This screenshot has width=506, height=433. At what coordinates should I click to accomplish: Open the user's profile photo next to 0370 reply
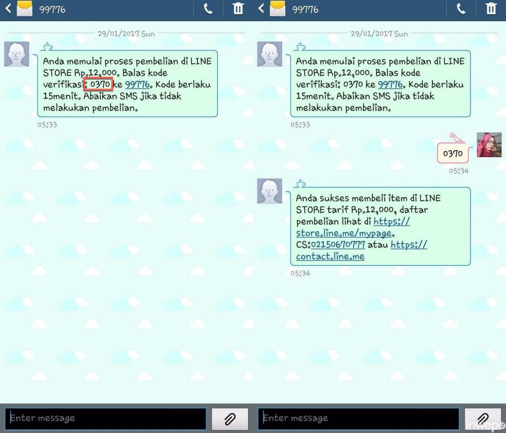point(489,145)
